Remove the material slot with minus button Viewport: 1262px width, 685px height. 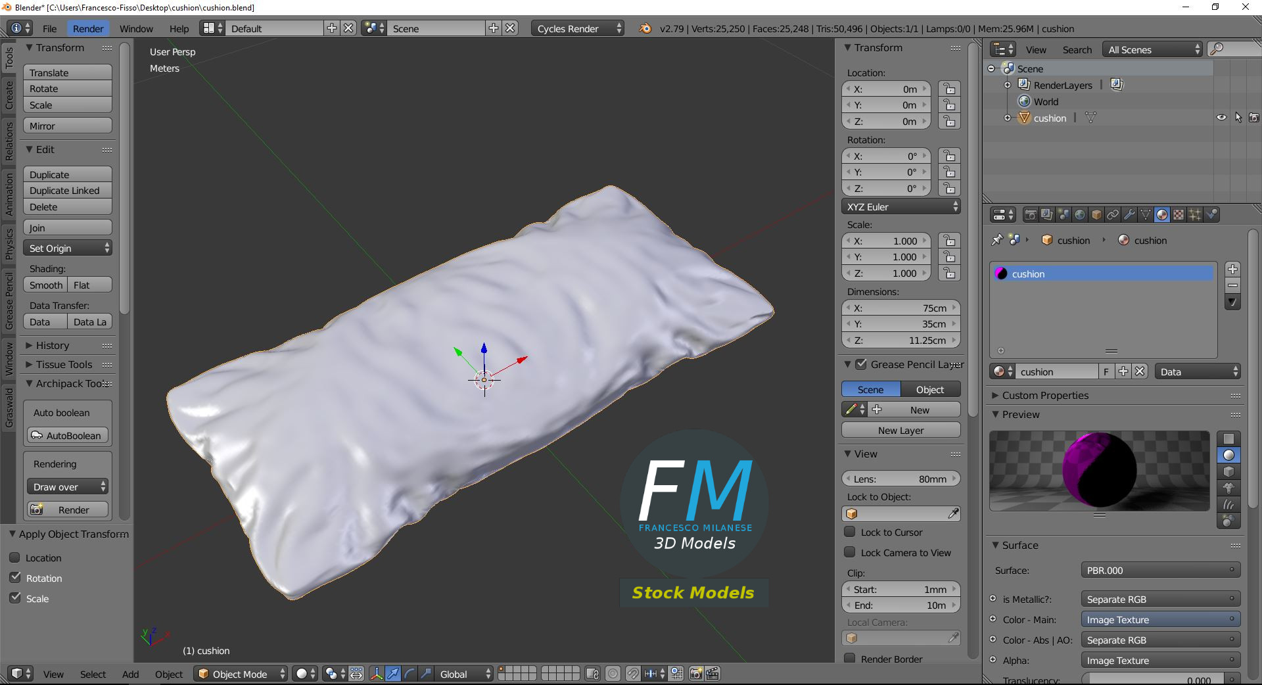(1233, 286)
